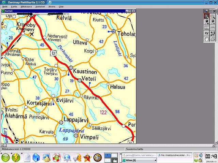Click the Perhonjoki river label
Viewport: 218px width, 163px height.
coord(65,53)
